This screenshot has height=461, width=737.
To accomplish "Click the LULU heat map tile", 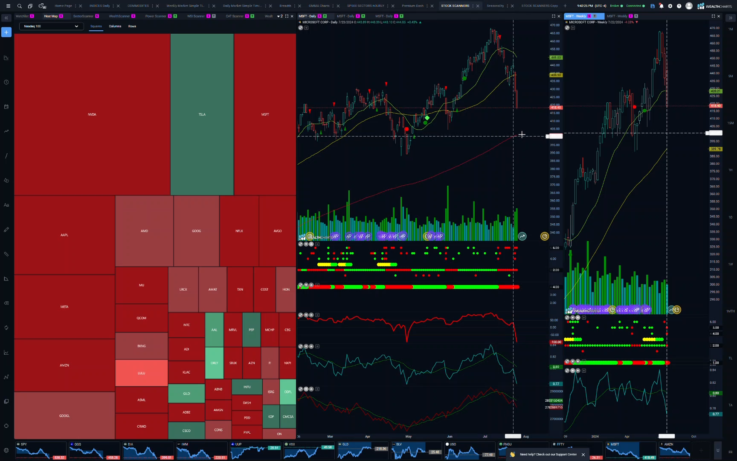I will [142, 373].
